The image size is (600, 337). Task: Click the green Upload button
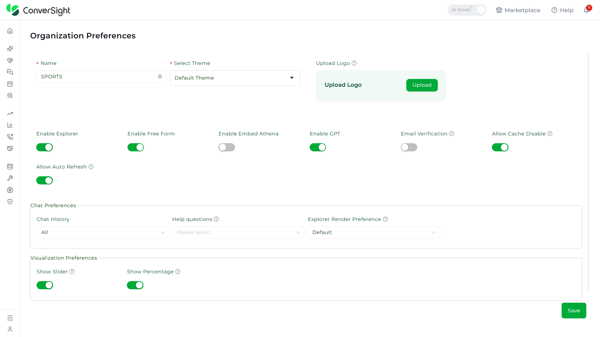[x=422, y=85]
